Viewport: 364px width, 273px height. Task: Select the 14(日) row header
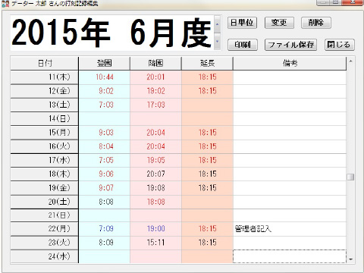tap(44, 118)
